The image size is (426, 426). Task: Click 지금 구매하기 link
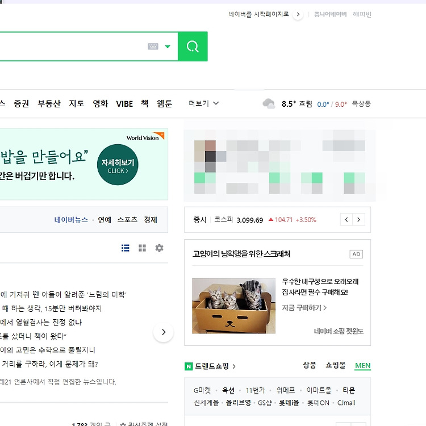pyautogui.click(x=304, y=308)
